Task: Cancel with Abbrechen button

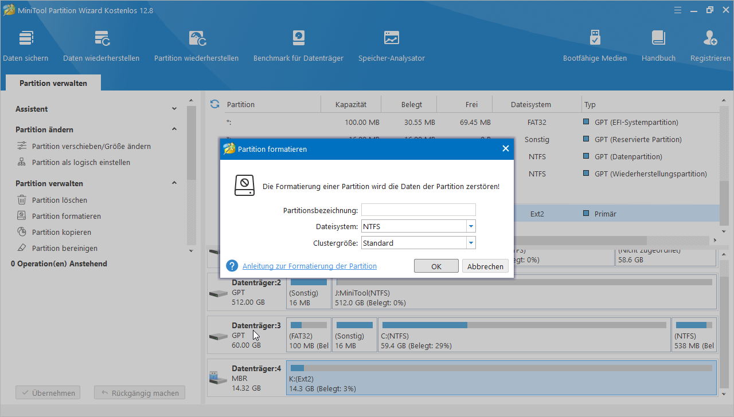Action: pyautogui.click(x=485, y=266)
